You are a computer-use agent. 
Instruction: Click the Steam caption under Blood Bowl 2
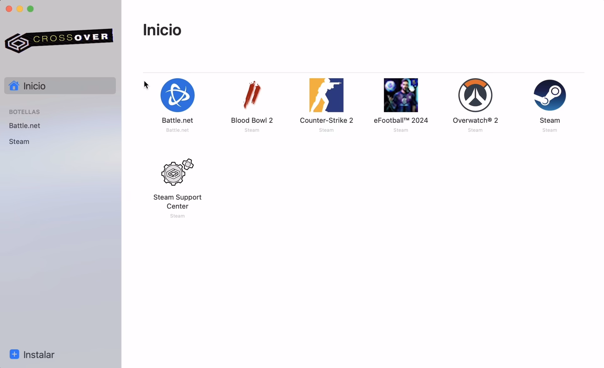point(252,130)
